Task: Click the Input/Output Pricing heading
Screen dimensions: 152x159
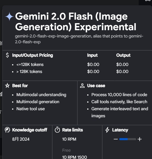Action: pos(33,55)
